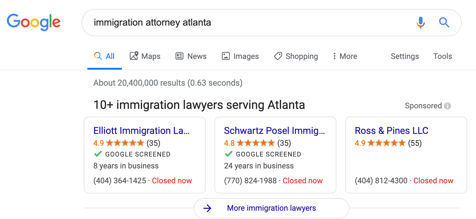Open the Elliott Immigration Law listing
This screenshot has height=219, width=476.
pyautogui.click(x=141, y=131)
